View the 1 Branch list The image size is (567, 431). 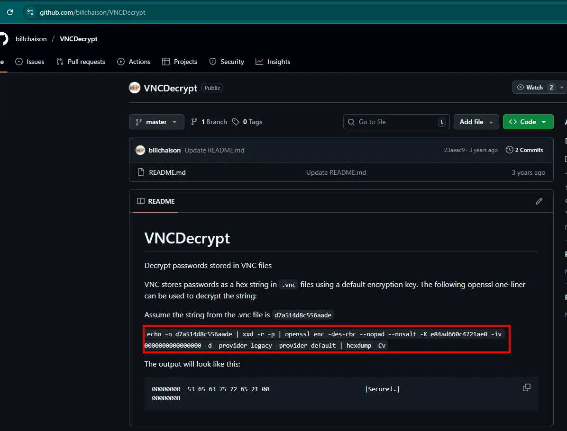tap(209, 122)
